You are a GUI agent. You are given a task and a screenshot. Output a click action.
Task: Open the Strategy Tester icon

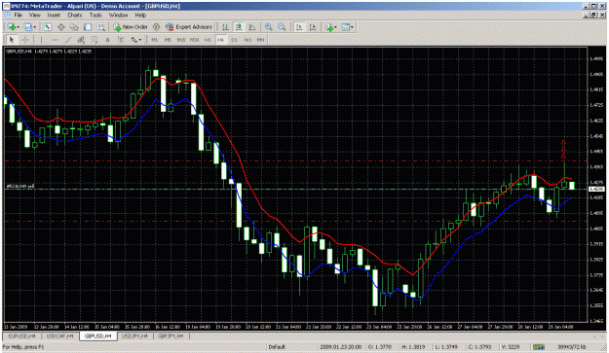pyautogui.click(x=101, y=26)
